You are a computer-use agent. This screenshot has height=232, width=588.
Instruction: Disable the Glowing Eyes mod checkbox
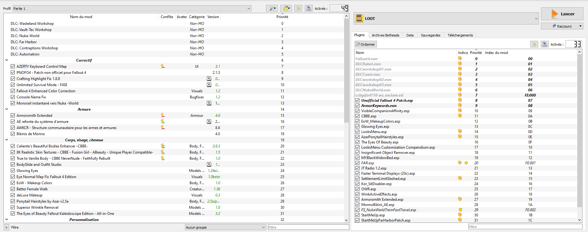coord(13,171)
